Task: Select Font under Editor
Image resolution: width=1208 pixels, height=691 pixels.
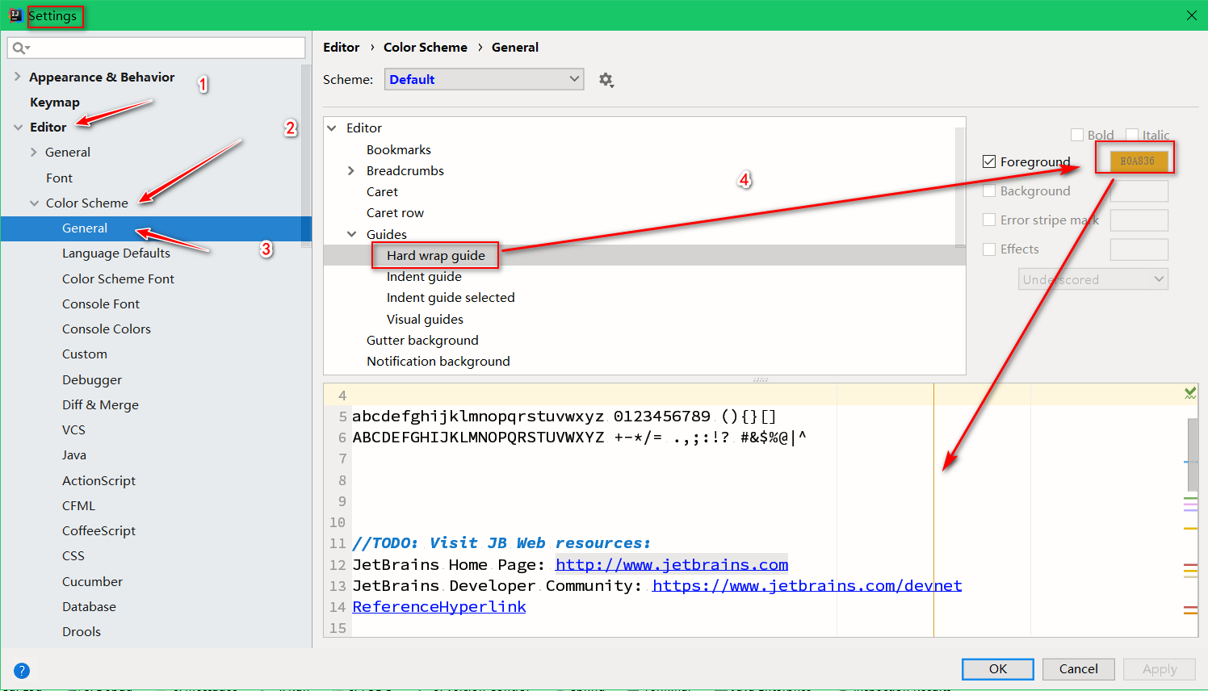Action: click(59, 178)
